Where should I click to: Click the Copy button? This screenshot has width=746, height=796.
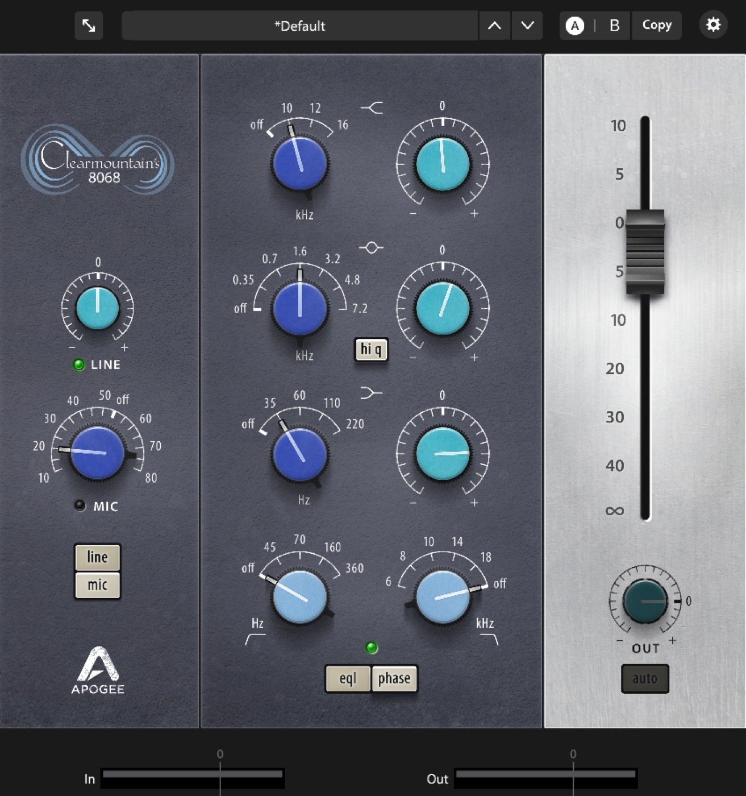657,25
